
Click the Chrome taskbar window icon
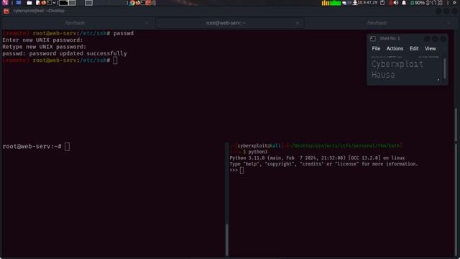(132, 3)
